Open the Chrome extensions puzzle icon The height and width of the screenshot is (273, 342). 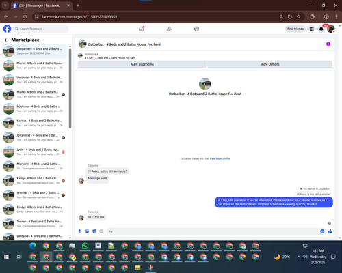click(312, 17)
